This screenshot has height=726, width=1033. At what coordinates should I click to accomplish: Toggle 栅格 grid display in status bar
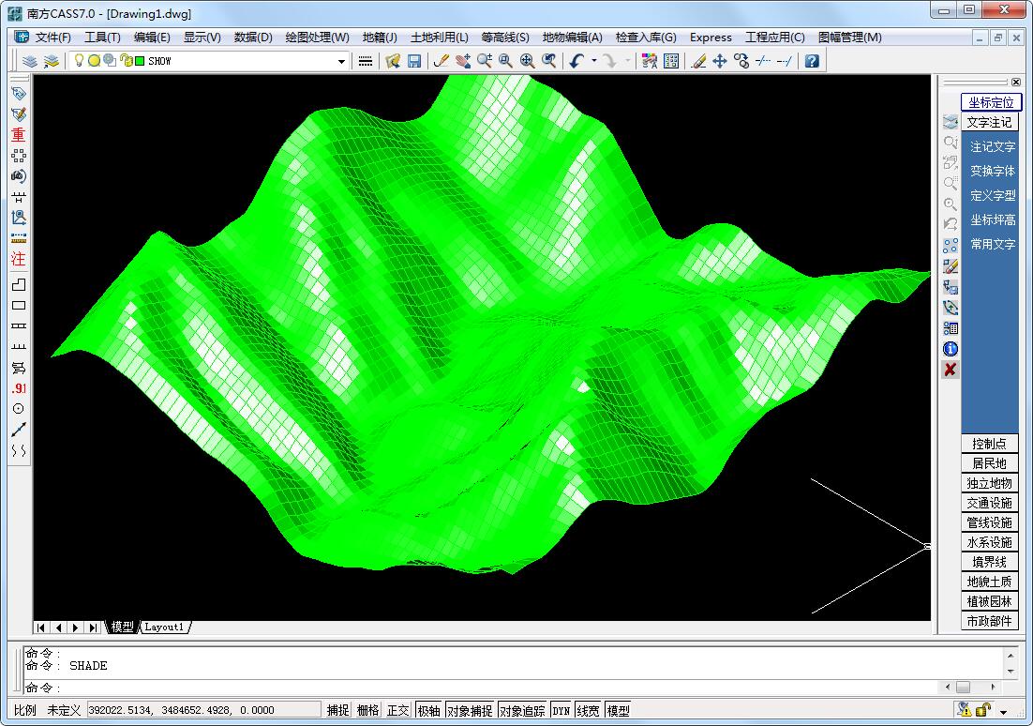(x=367, y=711)
